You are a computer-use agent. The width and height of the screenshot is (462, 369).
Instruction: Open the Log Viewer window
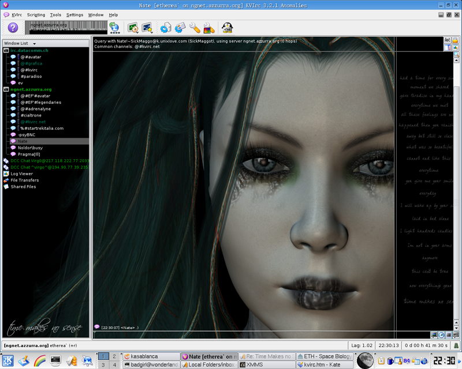[x=21, y=174]
